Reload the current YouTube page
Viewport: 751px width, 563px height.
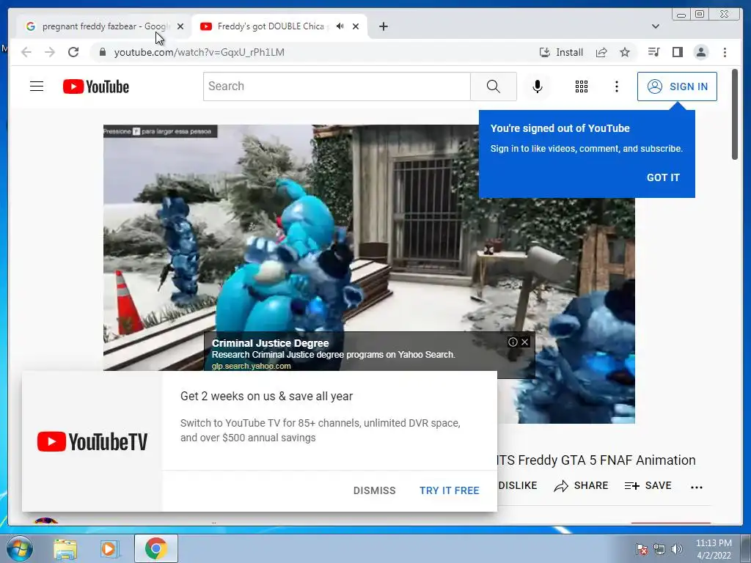[73, 52]
